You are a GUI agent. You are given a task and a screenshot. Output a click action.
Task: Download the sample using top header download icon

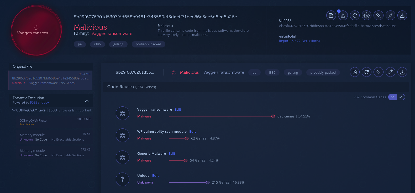point(402,15)
